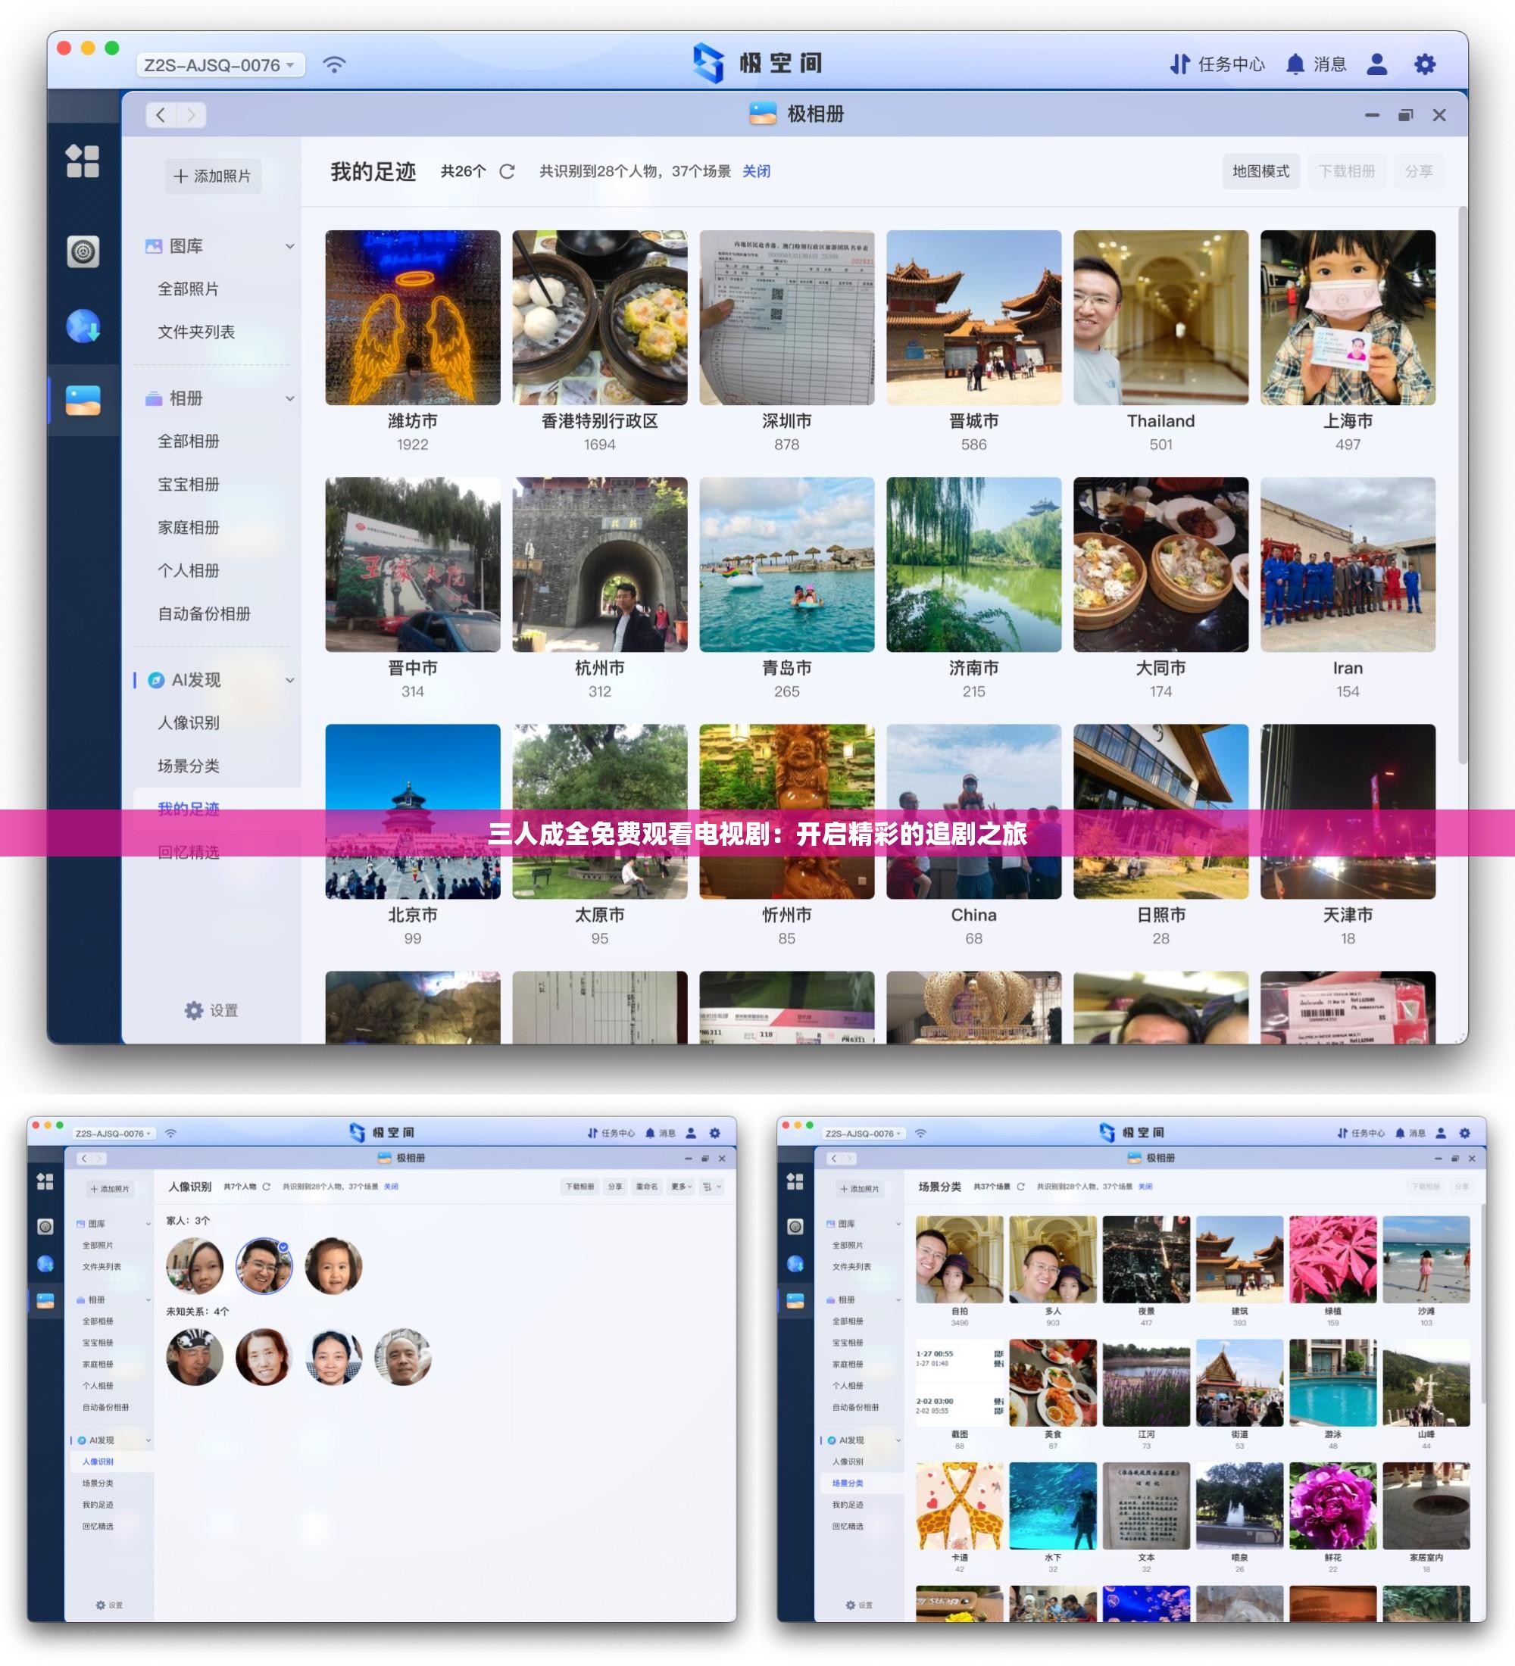Screen dimensions: 1515x1666
Task: Open the 任务中心 transfer icon
Action: [1179, 64]
